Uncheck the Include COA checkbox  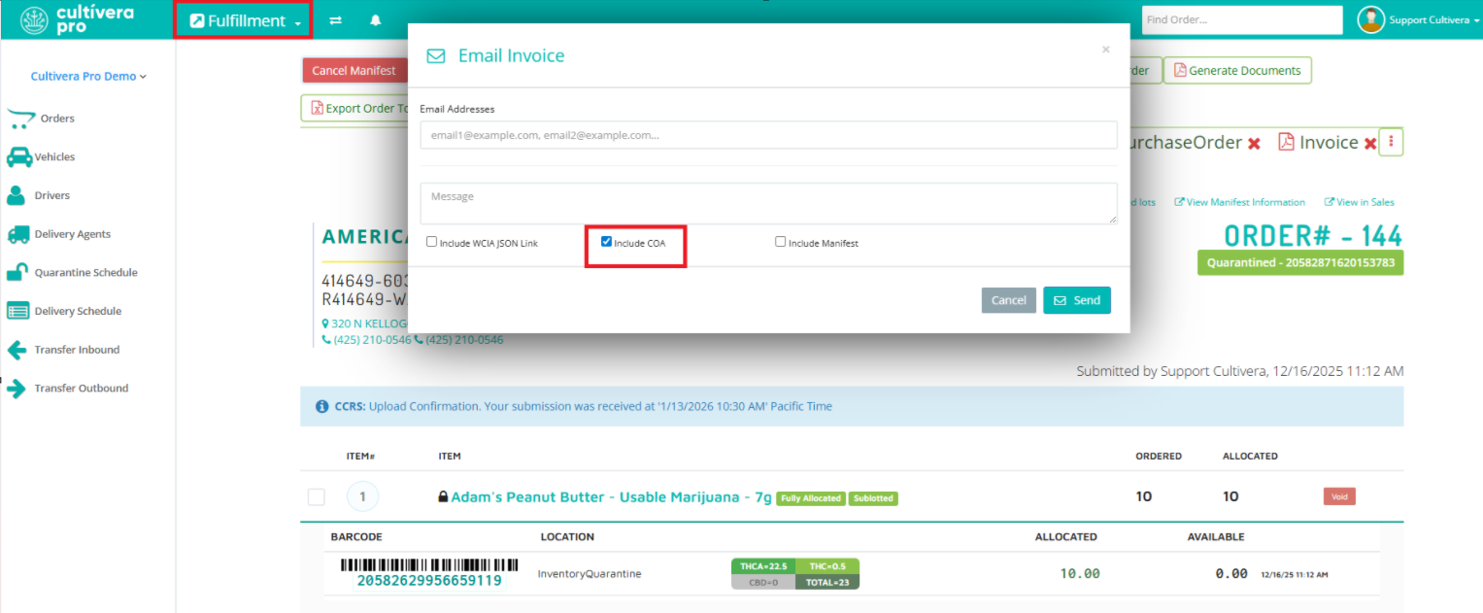(x=606, y=242)
